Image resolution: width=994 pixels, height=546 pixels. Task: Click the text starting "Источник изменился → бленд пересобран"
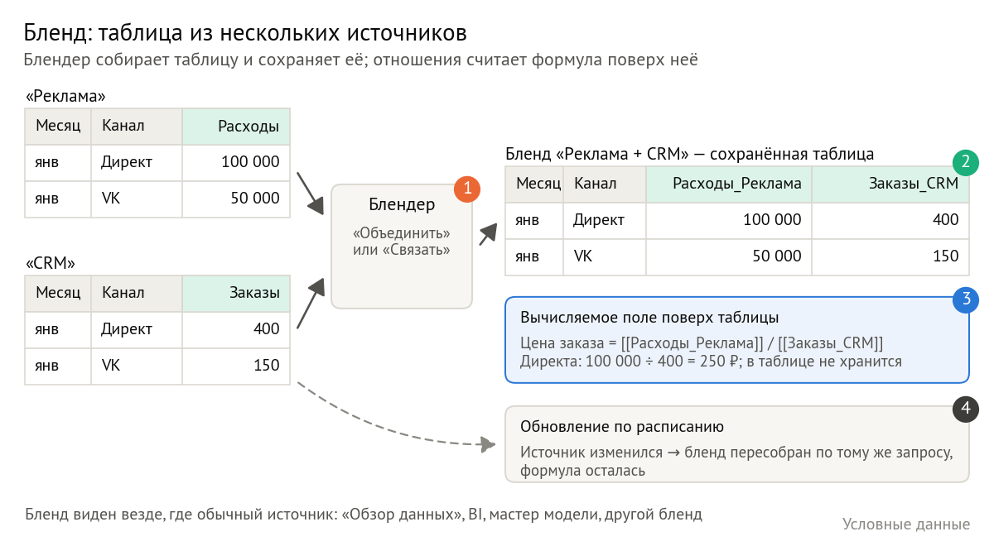tap(736, 462)
